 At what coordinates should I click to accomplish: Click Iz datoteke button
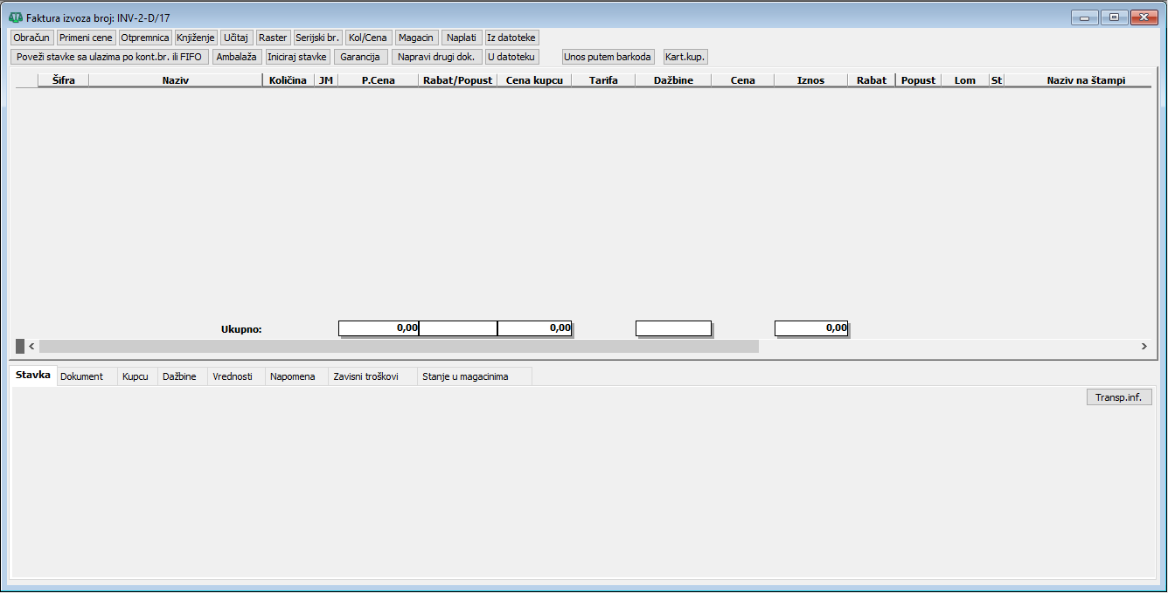(512, 38)
